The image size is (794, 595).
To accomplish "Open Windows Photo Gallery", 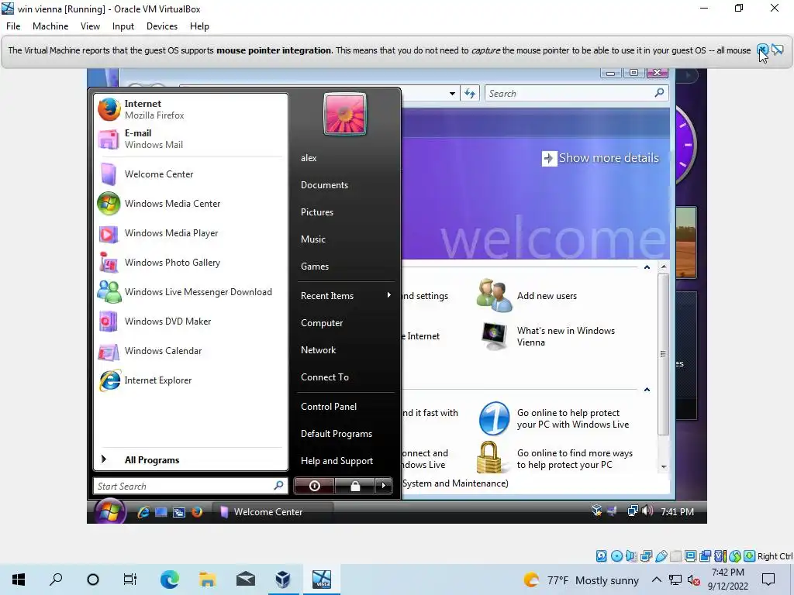I will (191, 262).
